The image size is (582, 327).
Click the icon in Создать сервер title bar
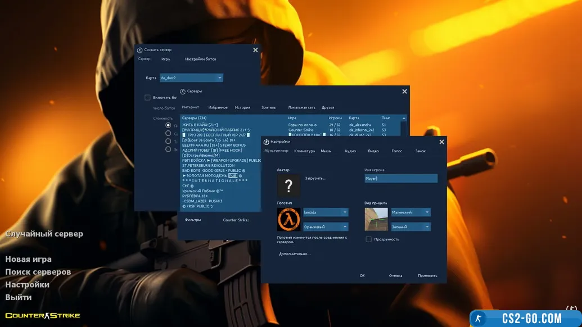[140, 50]
